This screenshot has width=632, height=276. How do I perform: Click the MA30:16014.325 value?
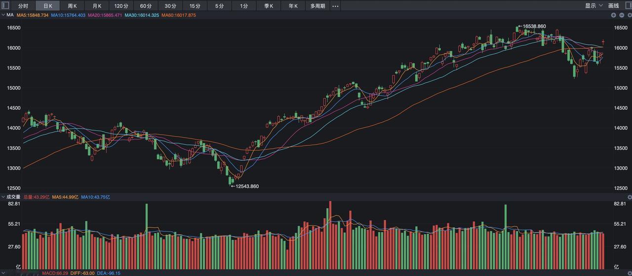(x=142, y=15)
